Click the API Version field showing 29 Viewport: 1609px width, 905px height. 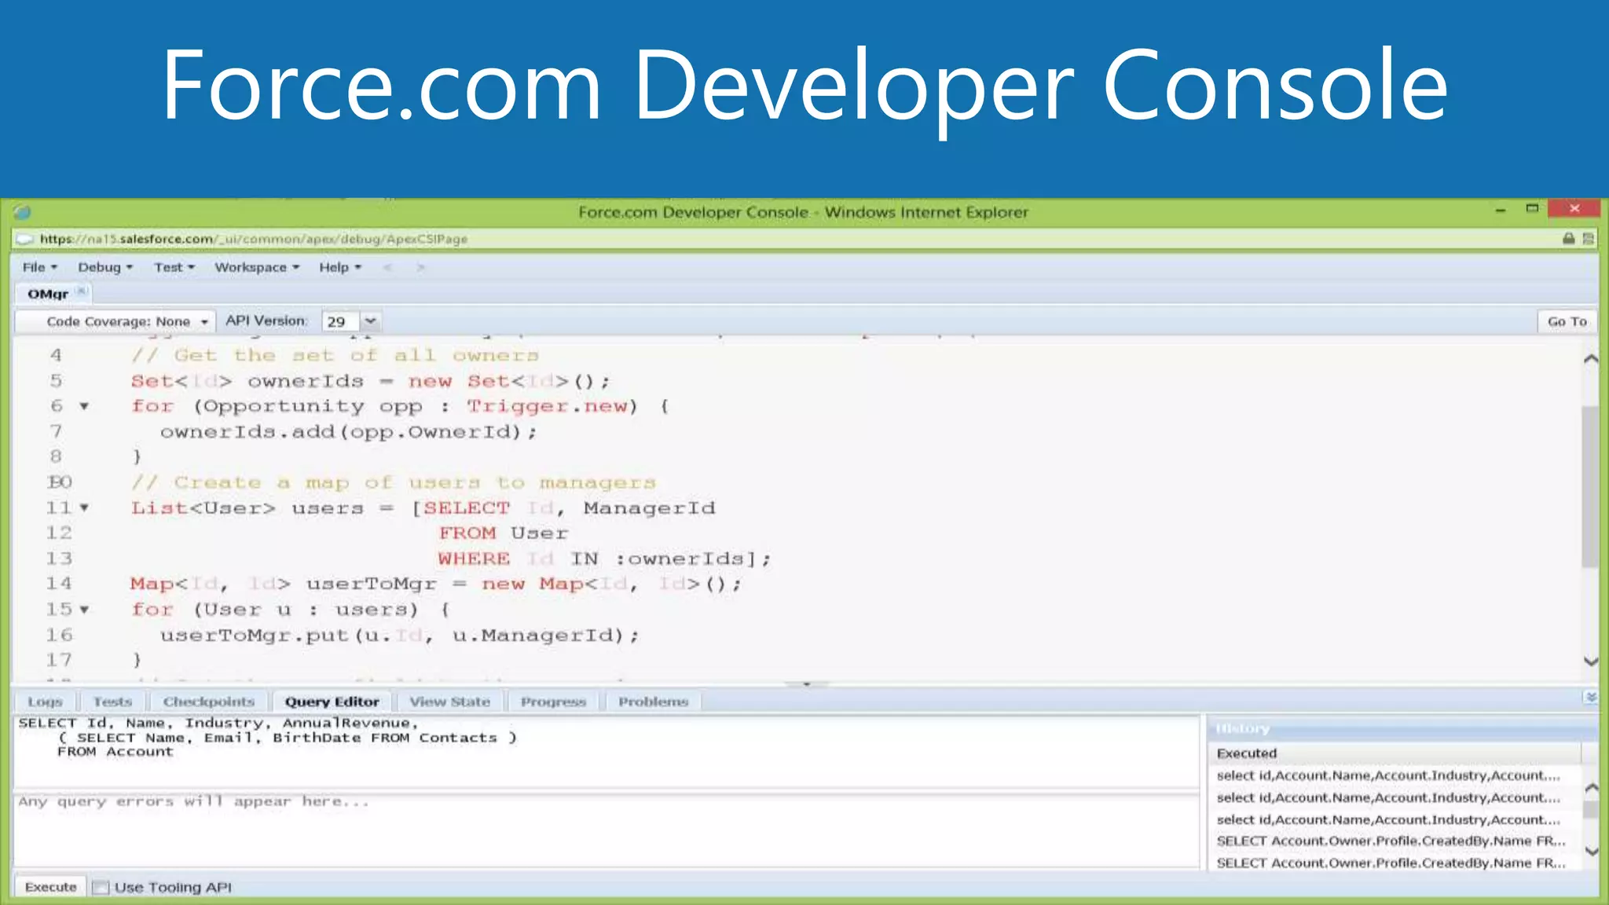point(340,321)
